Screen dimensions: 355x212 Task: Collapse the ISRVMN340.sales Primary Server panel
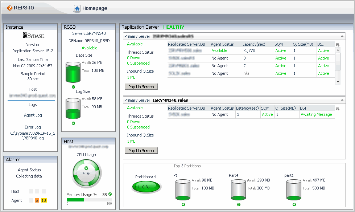click(342, 100)
